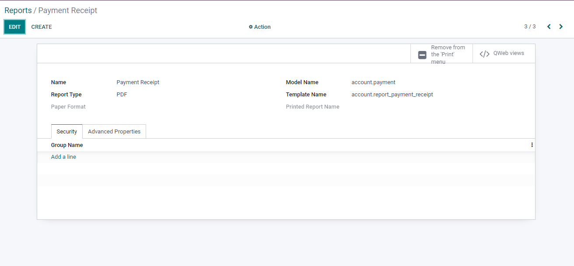Screen dimensions: 574x266
Task: Click the Printed Report Name field label
Action: 312,107
